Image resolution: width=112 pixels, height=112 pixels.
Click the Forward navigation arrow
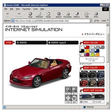pos(19,15)
